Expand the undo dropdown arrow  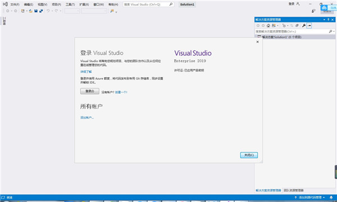tap(52, 11)
